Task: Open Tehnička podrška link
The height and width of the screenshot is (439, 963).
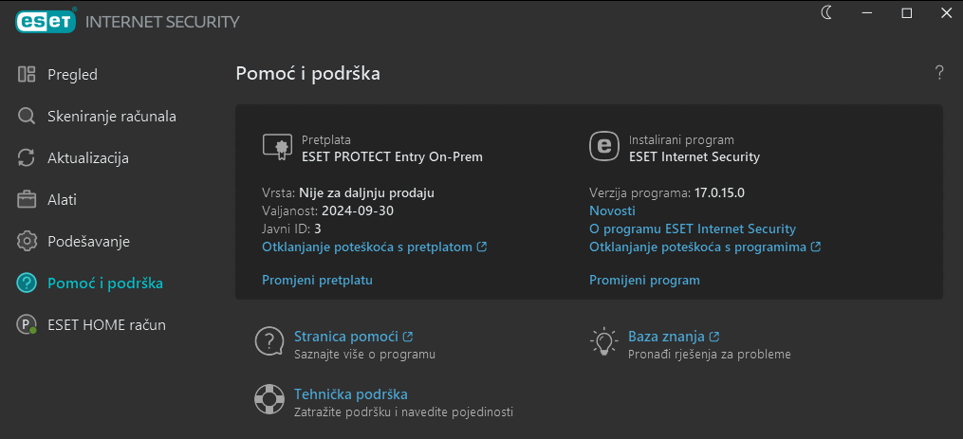Action: (x=350, y=393)
